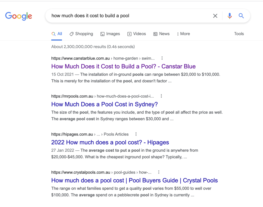Clear the search query with X icon
Viewport: 263px width, 207px height.
pyautogui.click(x=215, y=16)
